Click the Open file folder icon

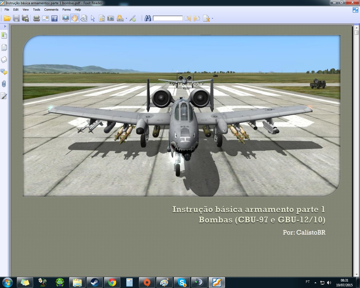[x=7, y=19]
